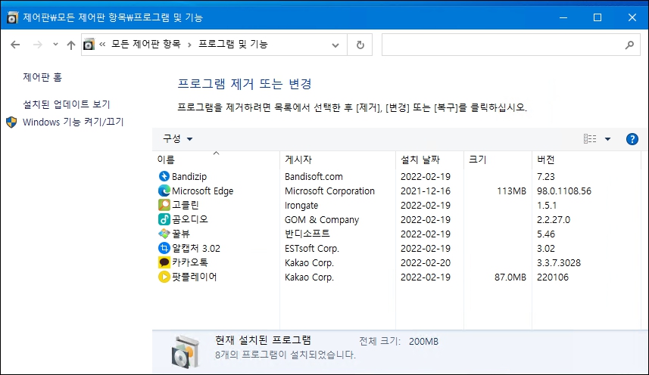The width and height of the screenshot is (649, 375).
Task: Click install date 2022-02-20
Action: tap(426, 262)
